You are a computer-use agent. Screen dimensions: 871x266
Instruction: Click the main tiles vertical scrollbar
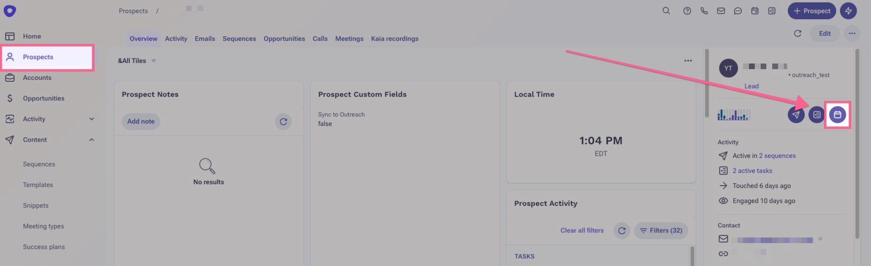pos(707,83)
